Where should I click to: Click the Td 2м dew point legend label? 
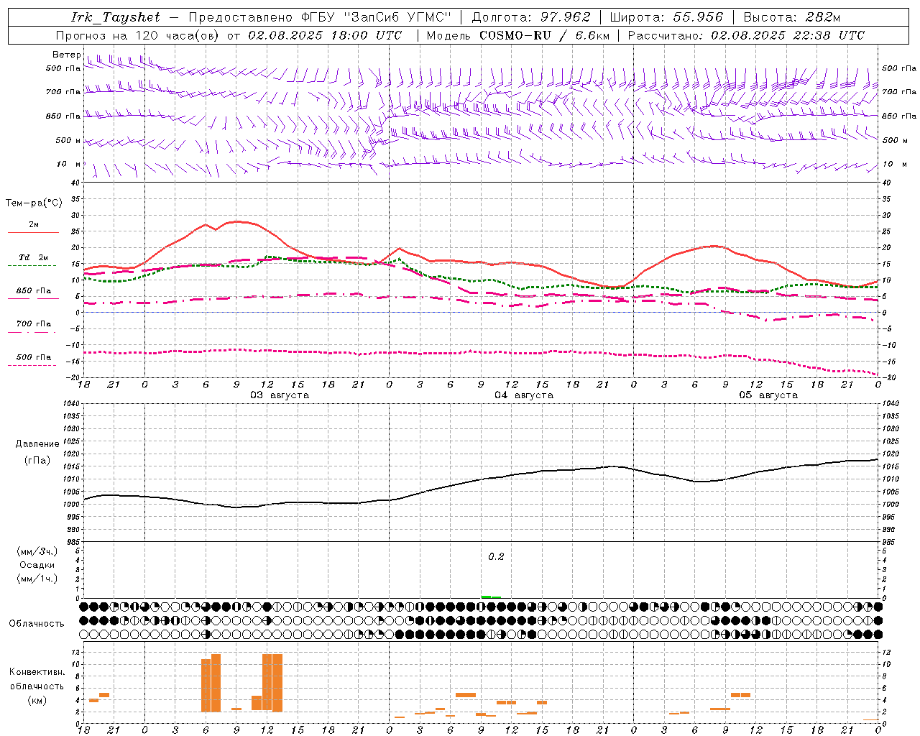click(x=33, y=257)
